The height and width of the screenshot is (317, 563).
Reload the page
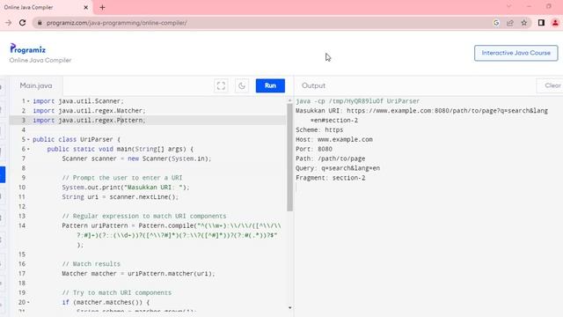[x=22, y=23]
